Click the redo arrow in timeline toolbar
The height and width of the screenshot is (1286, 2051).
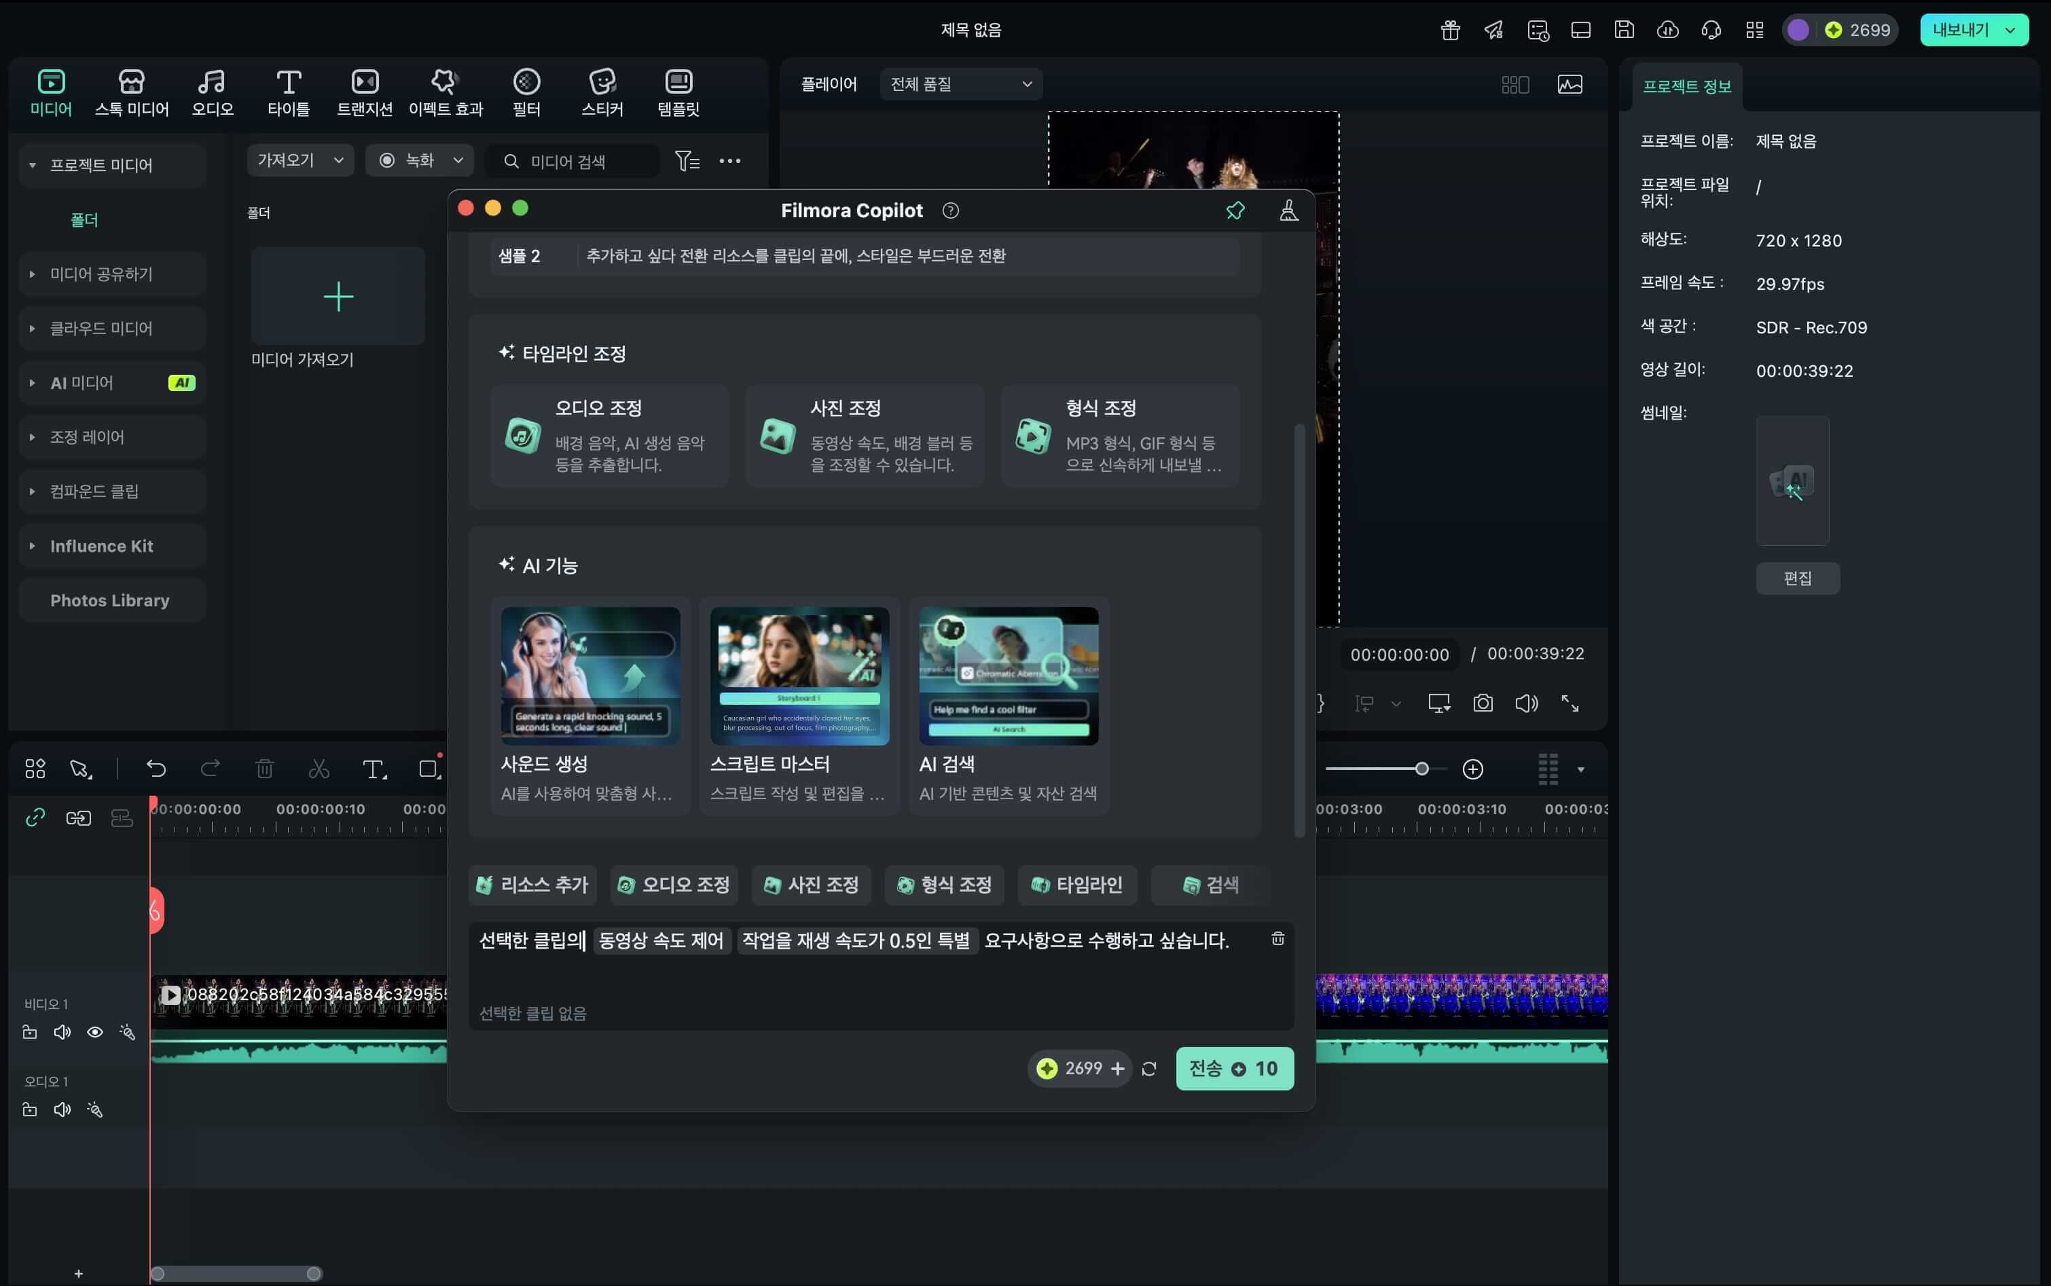(210, 769)
